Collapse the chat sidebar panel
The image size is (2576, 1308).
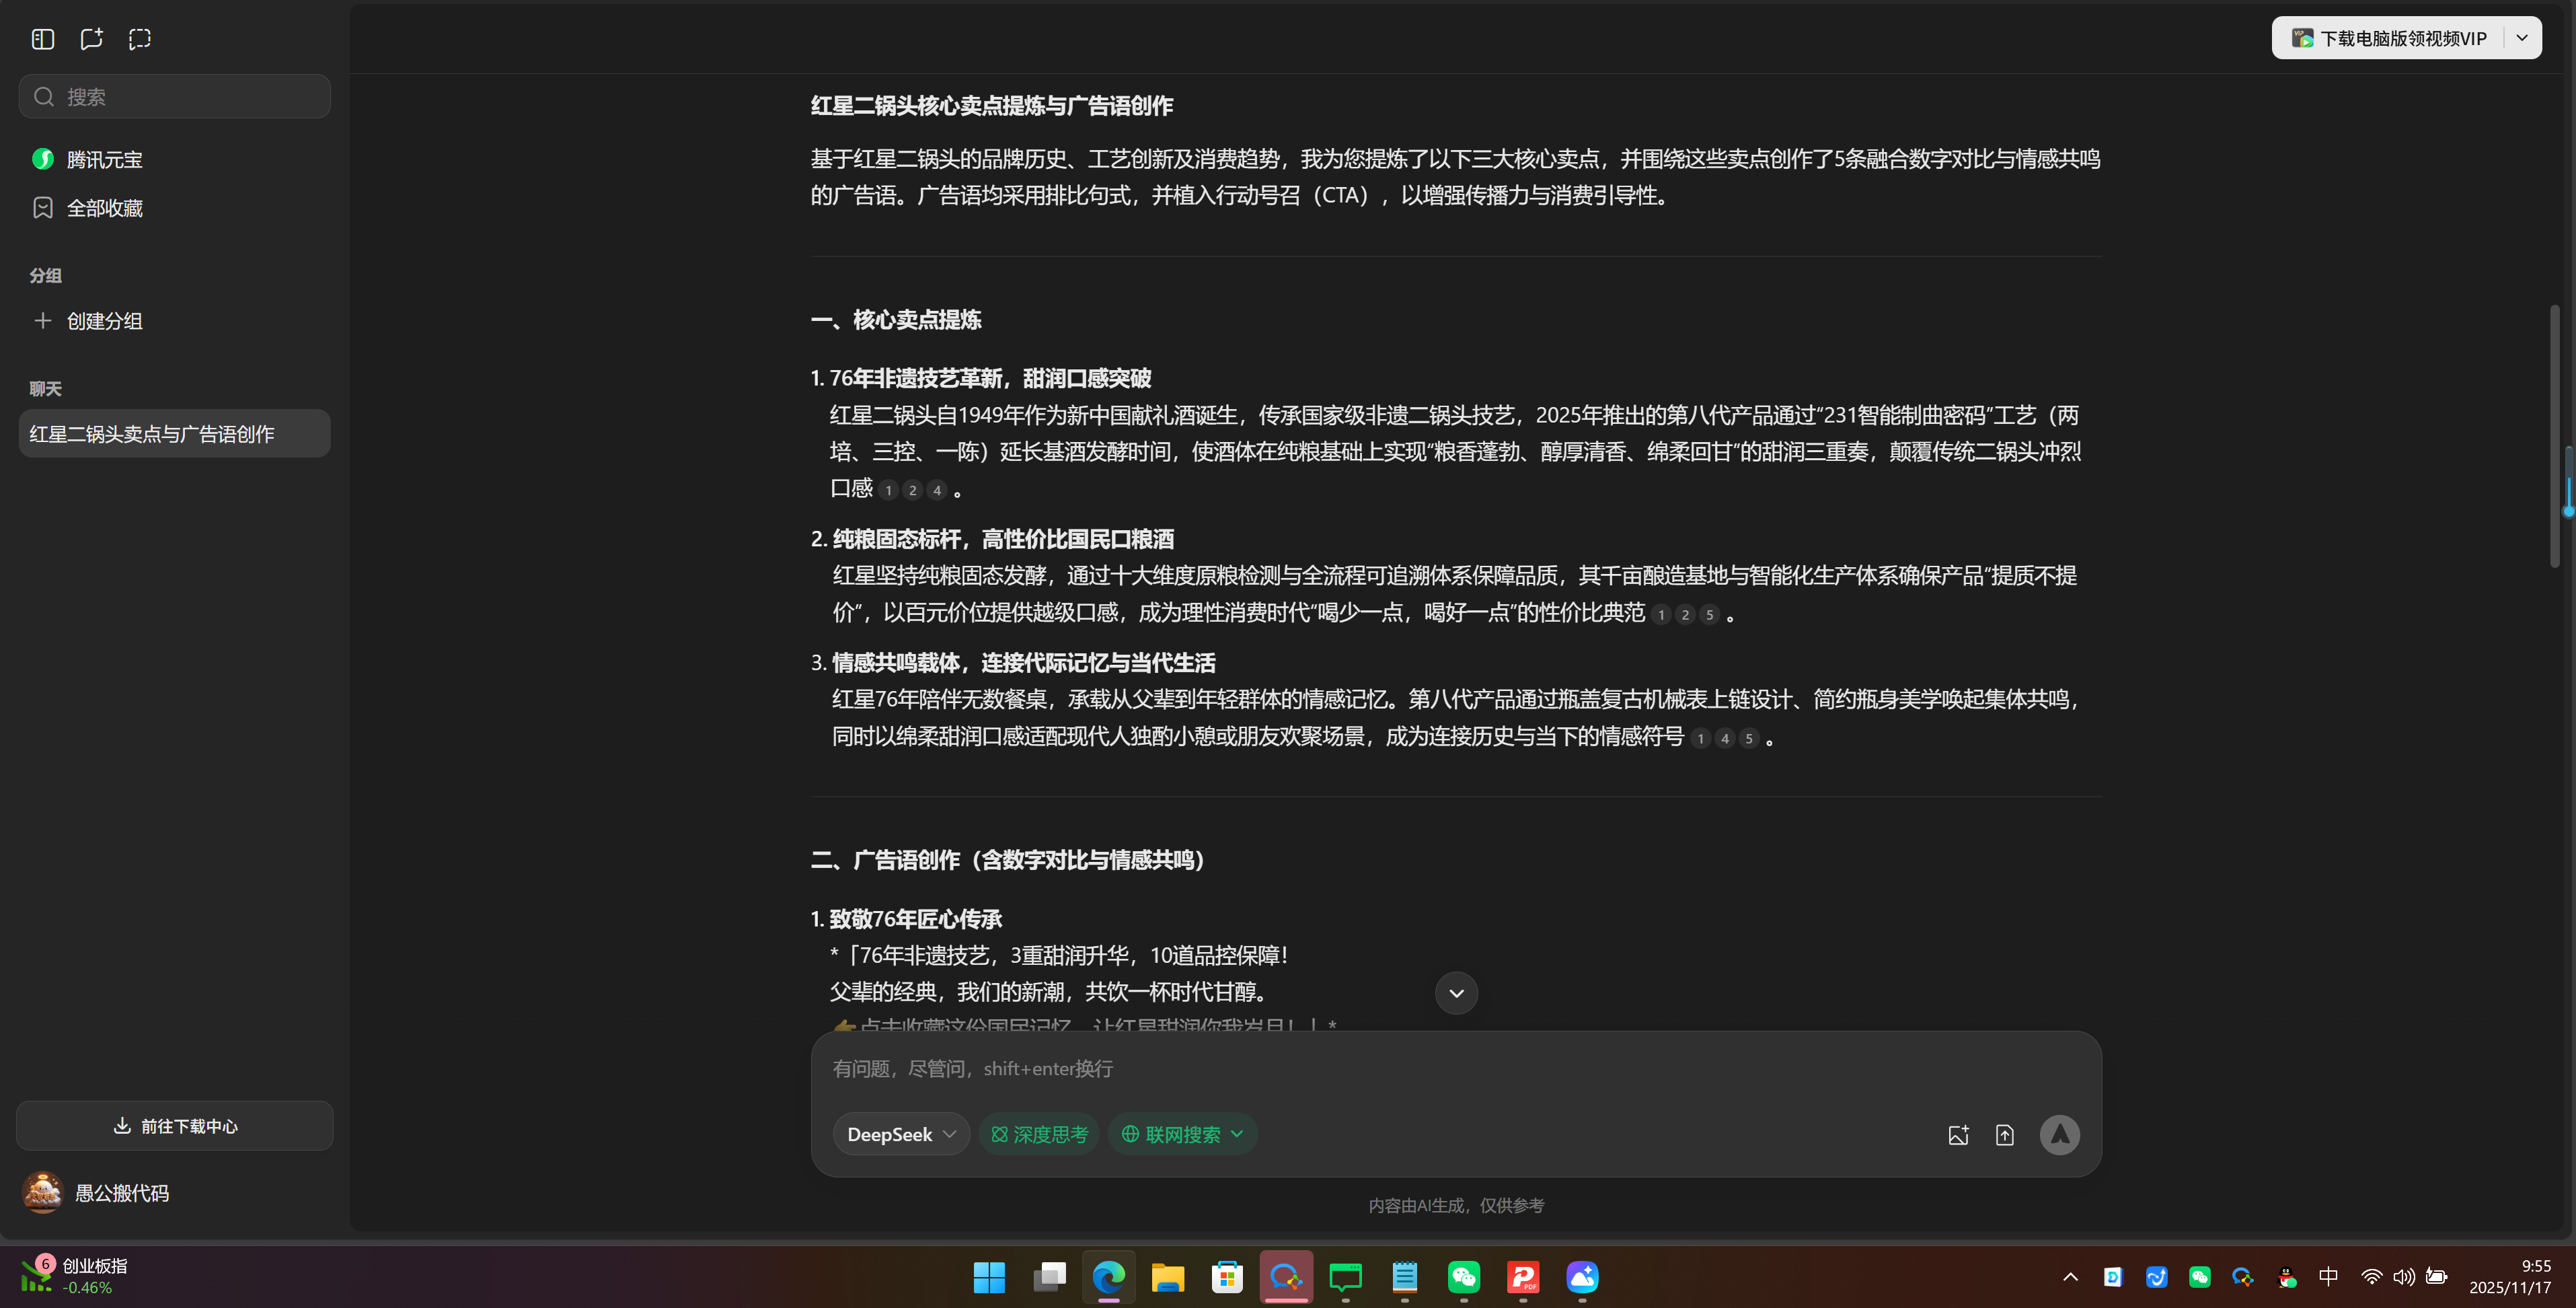pos(42,39)
